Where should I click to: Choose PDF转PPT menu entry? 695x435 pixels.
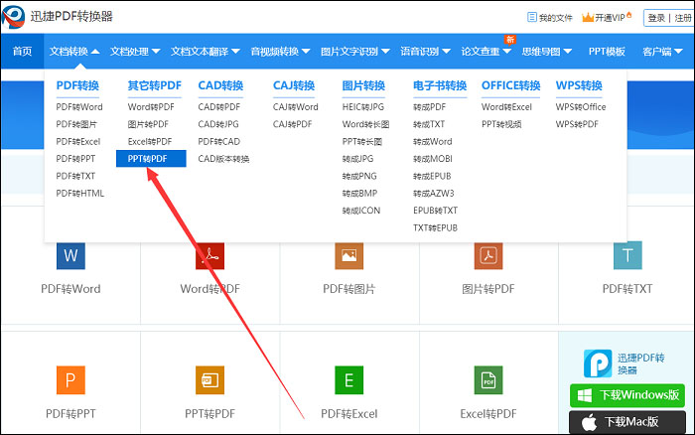[x=75, y=159]
